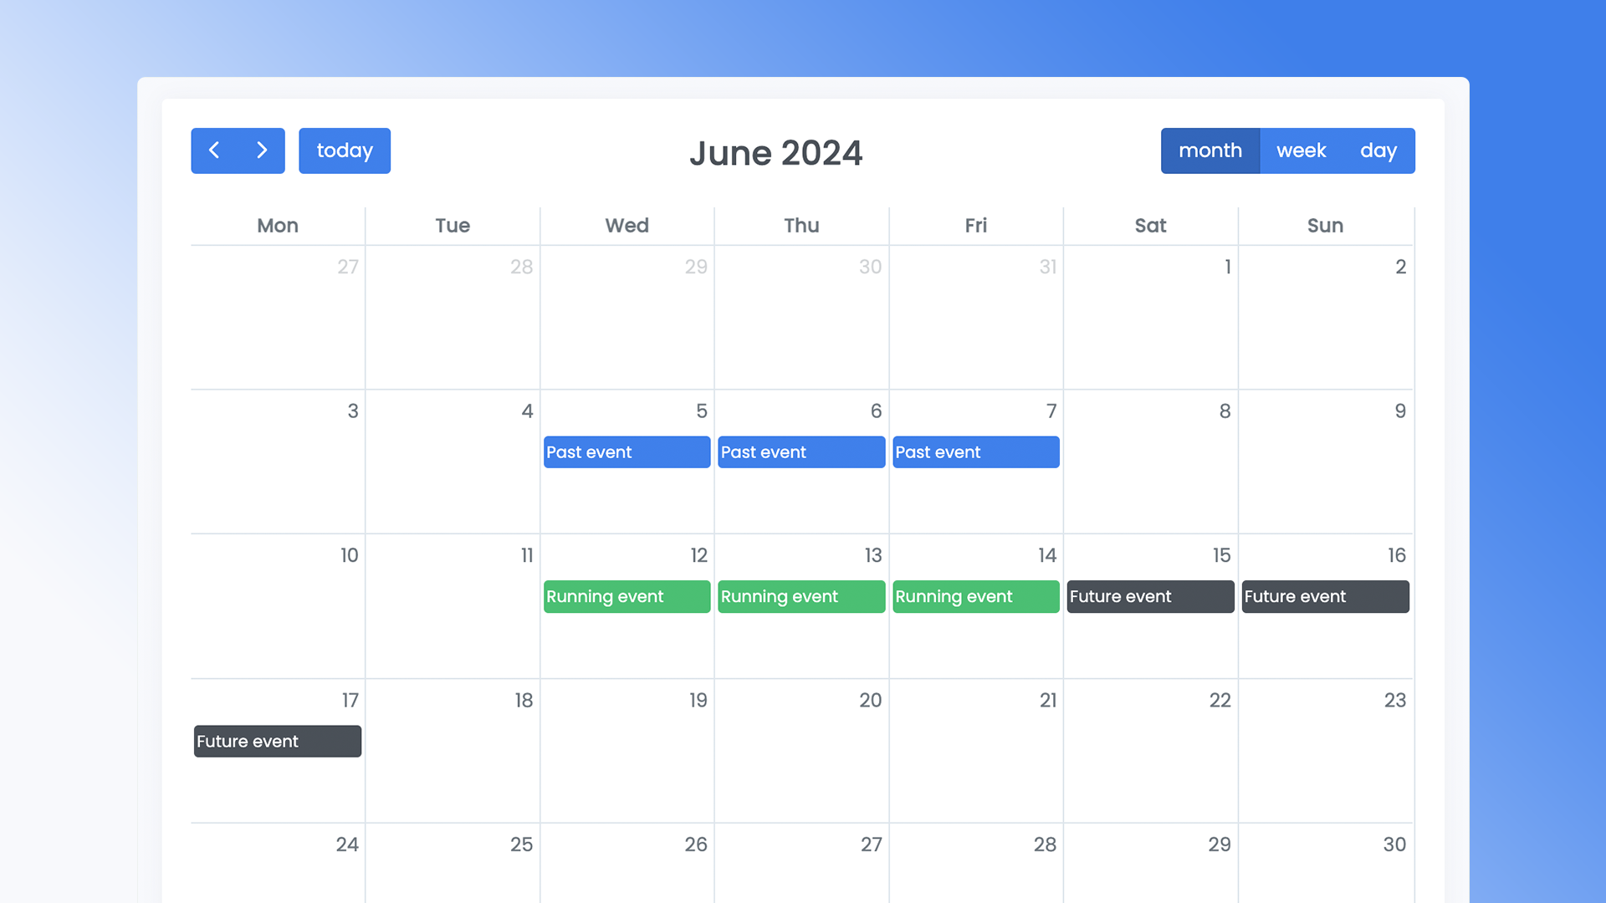Click the previous month navigation arrow
Screen dimensions: 1606x903
(x=216, y=150)
